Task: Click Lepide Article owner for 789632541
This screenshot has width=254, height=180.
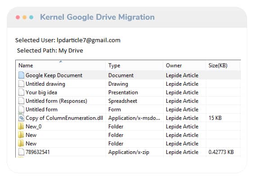Action: tap(182, 152)
